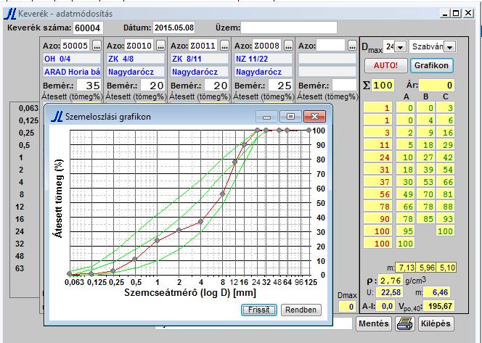This screenshot has width=482, height=343.
Task: Click the printer icon button
Action: [x=404, y=323]
